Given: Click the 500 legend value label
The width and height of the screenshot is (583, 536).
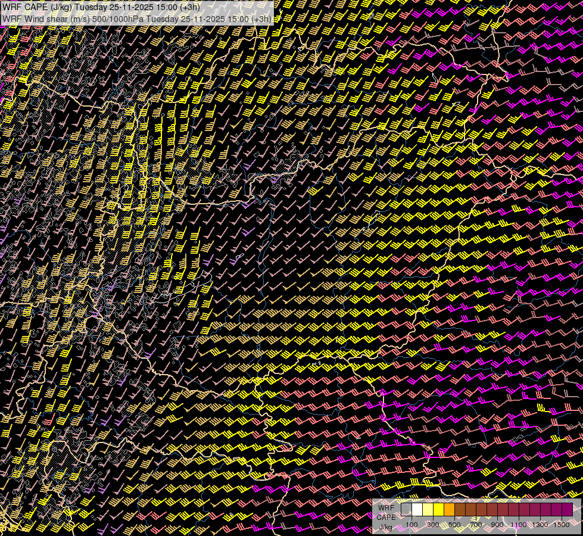Looking at the screenshot, I should [454, 525].
